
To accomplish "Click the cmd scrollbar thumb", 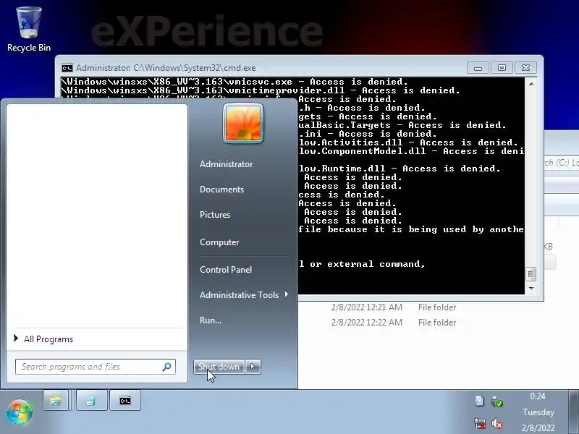I will (531, 274).
